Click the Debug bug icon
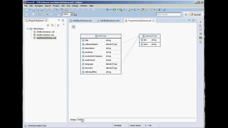The height and width of the screenshot is (128, 228). coord(108,10)
